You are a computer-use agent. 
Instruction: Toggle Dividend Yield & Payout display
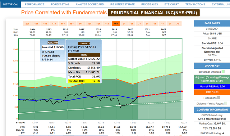click(212, 103)
